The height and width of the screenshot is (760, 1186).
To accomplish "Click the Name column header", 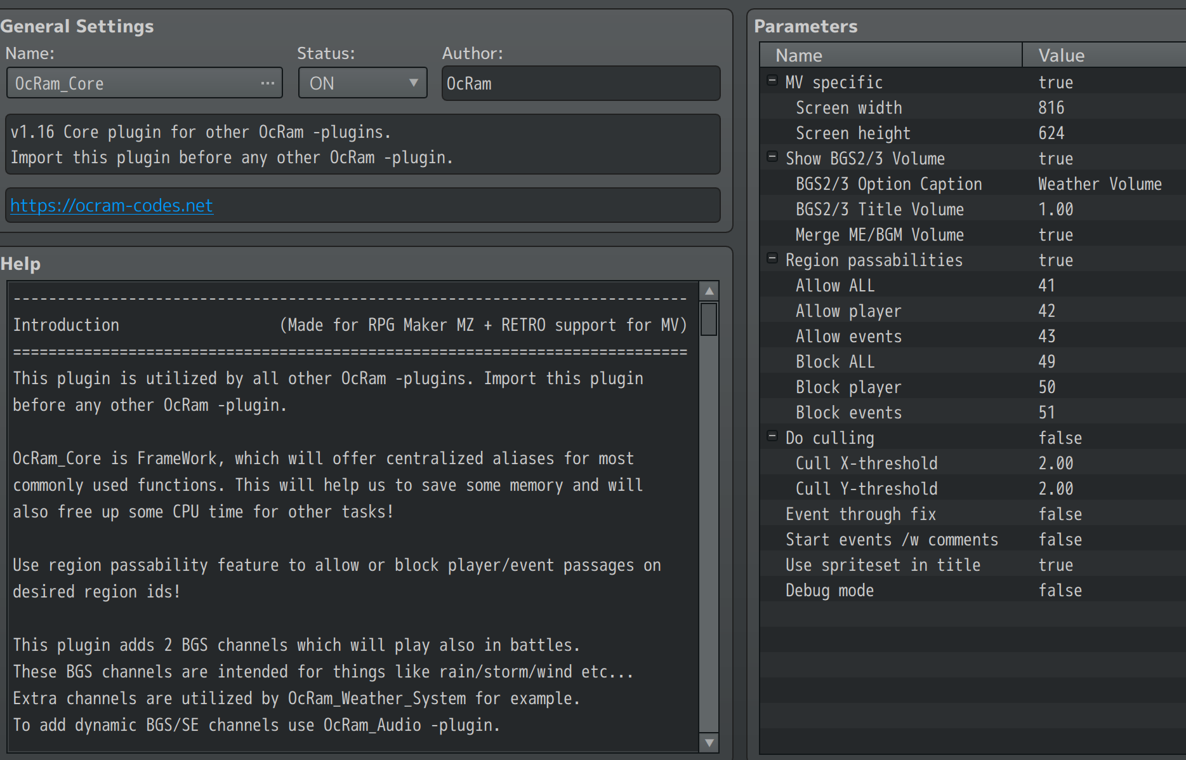I will pos(891,55).
